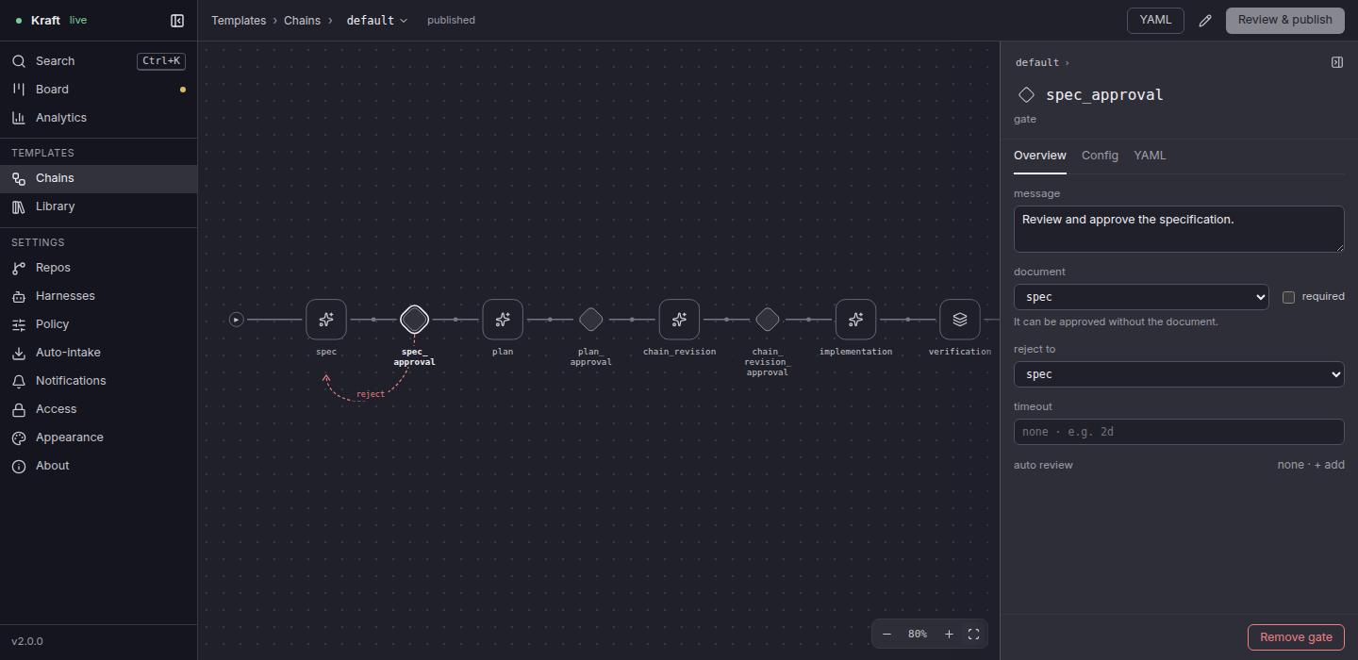Click the Remove gate button
Image resolution: width=1358 pixels, height=660 pixels.
pyautogui.click(x=1296, y=637)
